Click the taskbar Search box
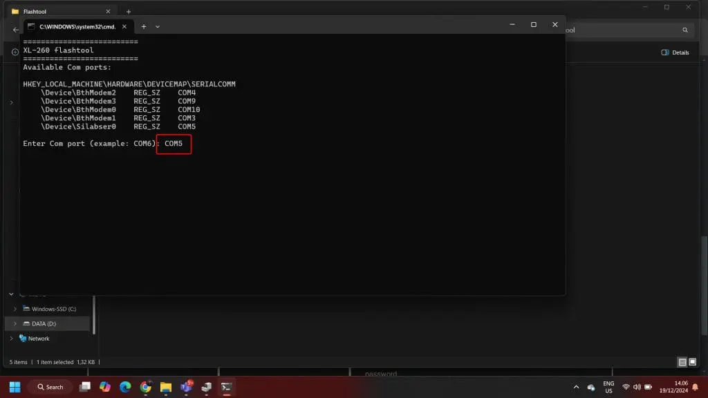This screenshot has width=708, height=398. pos(50,387)
